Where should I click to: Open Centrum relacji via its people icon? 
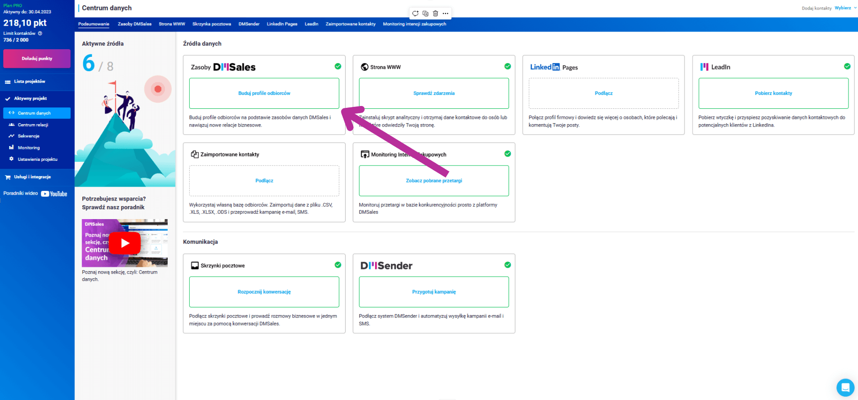[11, 125]
